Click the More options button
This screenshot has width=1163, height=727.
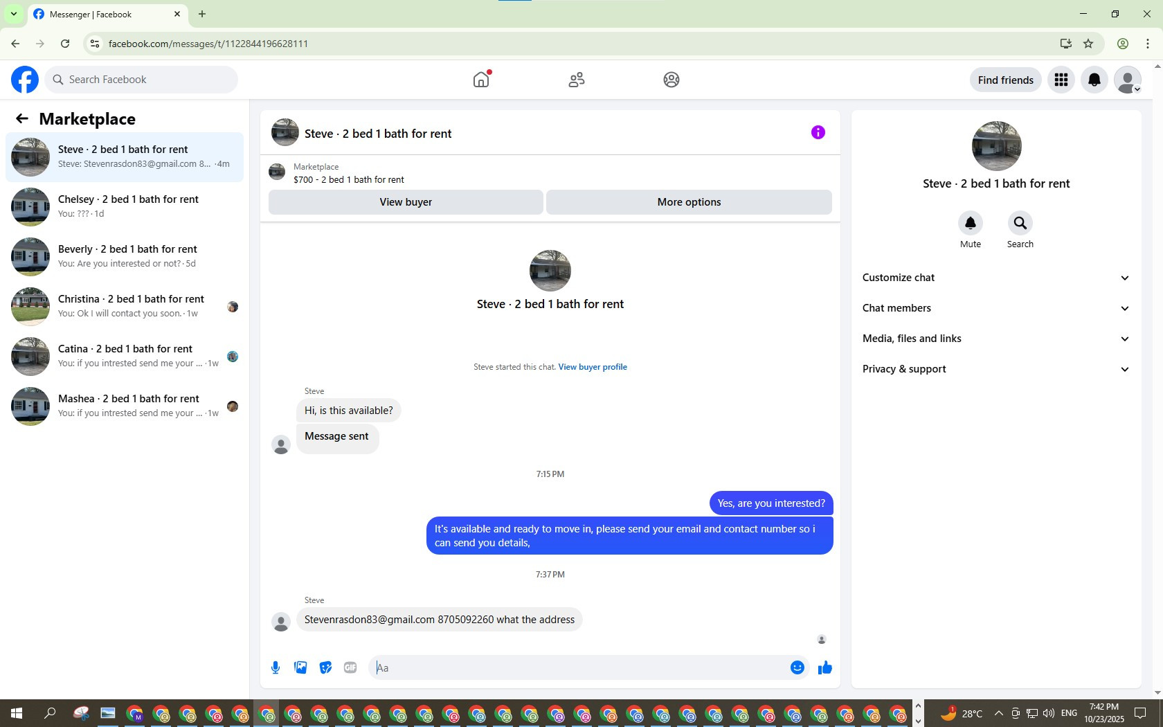[689, 202]
